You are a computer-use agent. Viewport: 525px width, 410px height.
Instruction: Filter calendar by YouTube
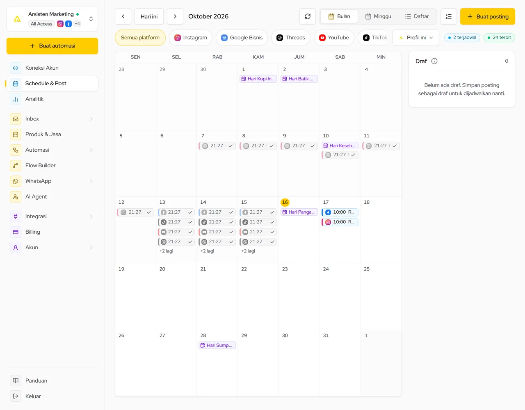(x=334, y=38)
